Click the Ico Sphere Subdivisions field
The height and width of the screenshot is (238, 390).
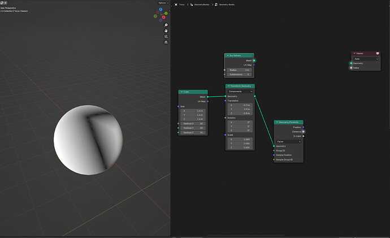[239, 75]
